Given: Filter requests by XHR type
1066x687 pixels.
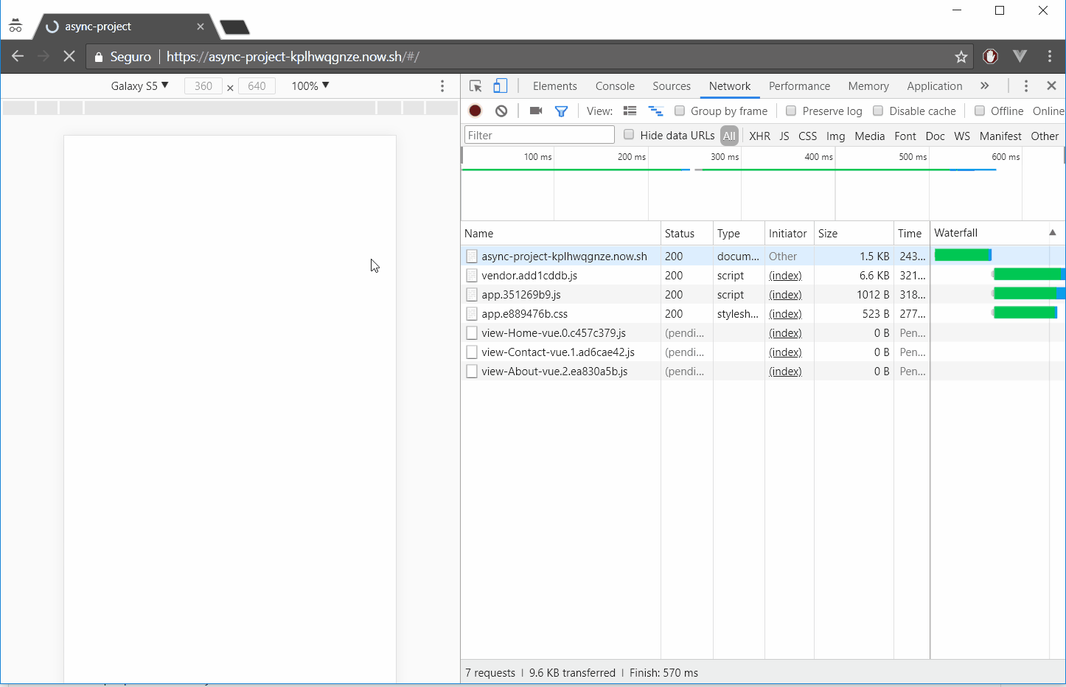Looking at the screenshot, I should [x=759, y=136].
